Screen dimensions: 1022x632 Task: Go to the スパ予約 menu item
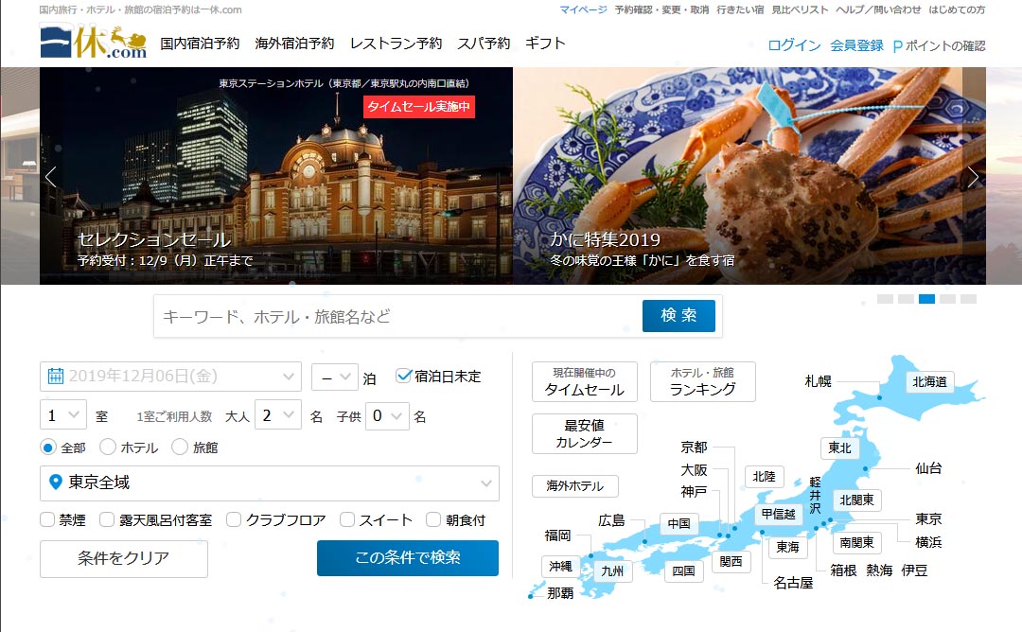coord(483,44)
